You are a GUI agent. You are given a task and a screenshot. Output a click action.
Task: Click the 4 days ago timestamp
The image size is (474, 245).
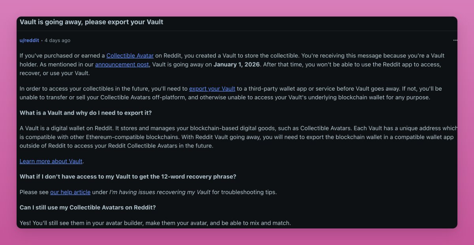(57, 40)
